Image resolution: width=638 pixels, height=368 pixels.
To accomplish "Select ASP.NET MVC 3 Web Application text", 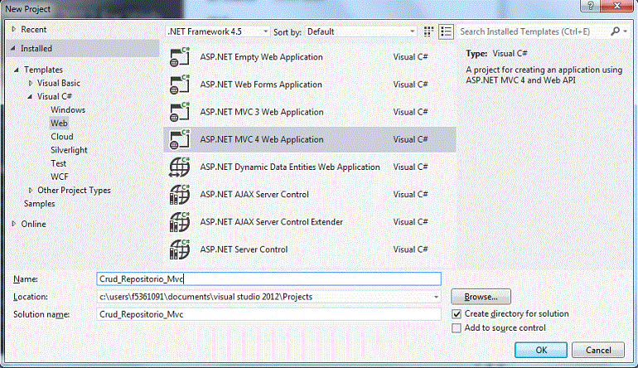I will 262,112.
